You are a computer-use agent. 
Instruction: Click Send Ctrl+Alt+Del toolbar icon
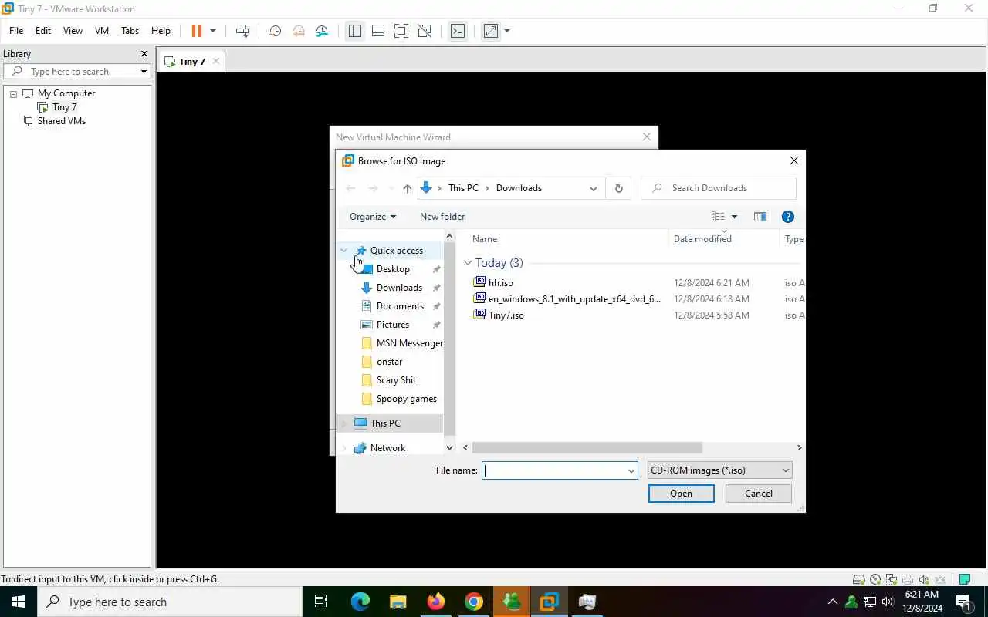pyautogui.click(x=242, y=31)
